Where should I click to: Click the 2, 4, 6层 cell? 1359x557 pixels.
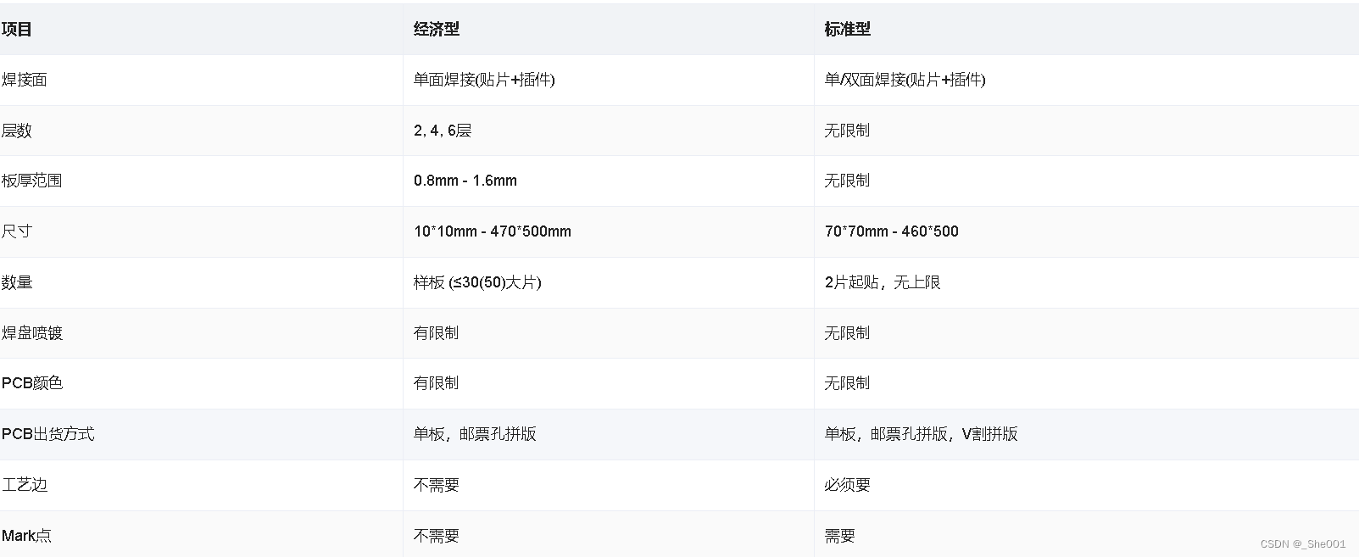tap(443, 131)
